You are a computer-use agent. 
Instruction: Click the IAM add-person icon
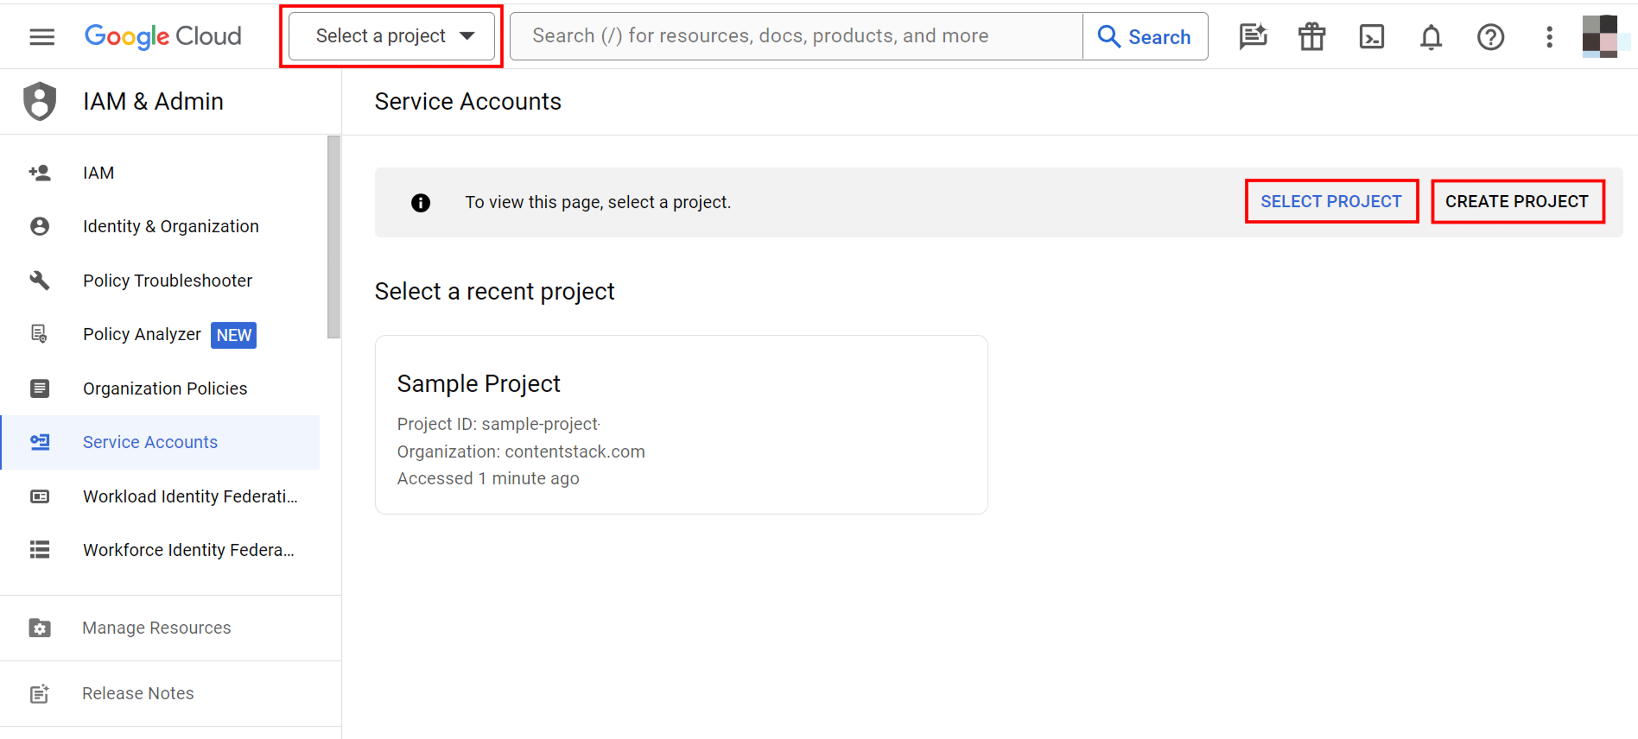[39, 173]
